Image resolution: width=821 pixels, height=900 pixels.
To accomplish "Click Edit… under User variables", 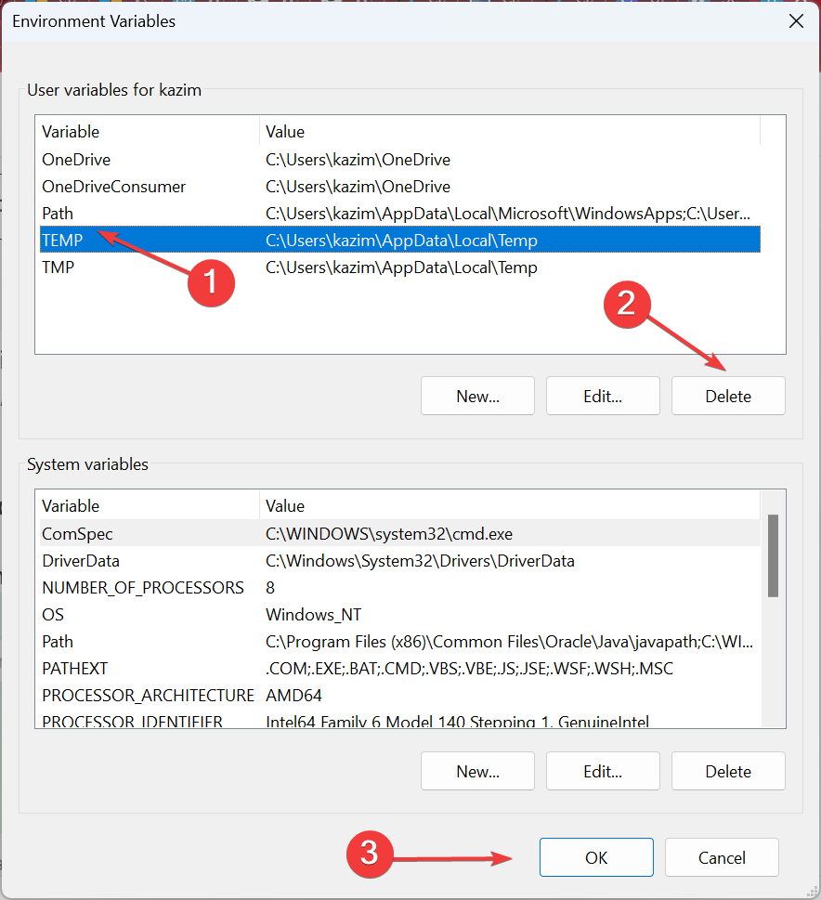I will (603, 396).
